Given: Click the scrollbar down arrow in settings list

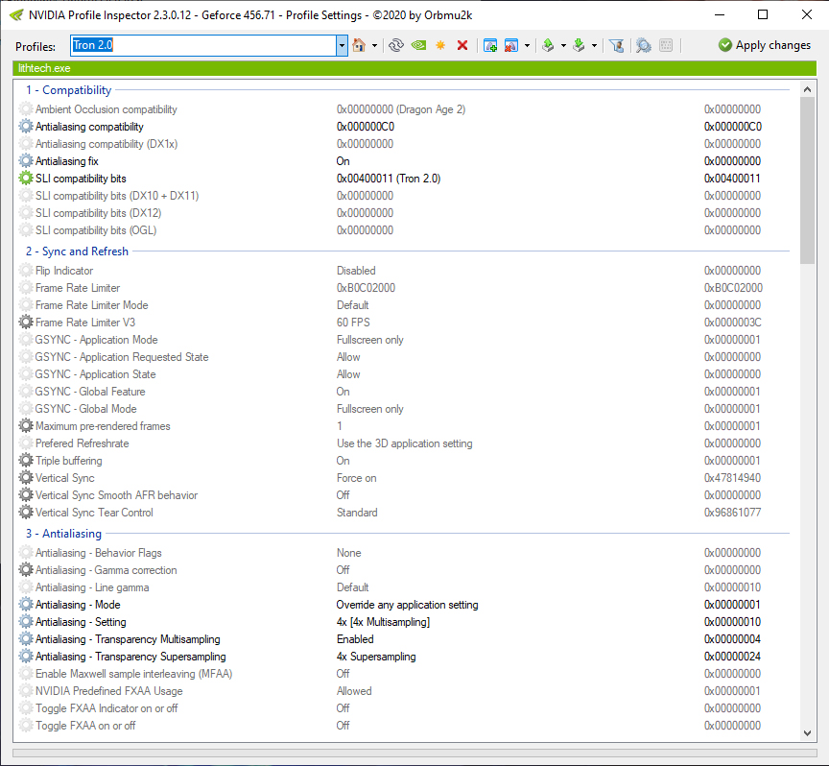Looking at the screenshot, I should (807, 733).
